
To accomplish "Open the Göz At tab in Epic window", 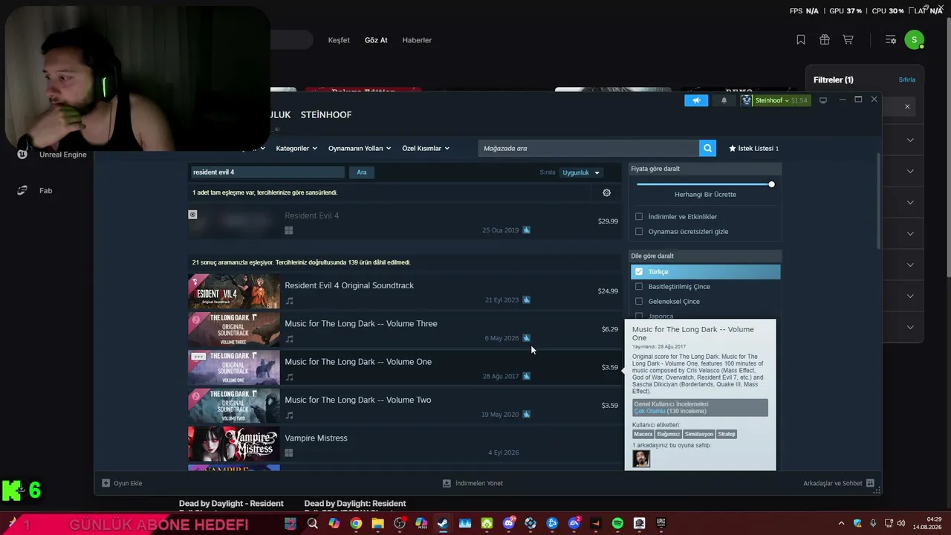I will [x=376, y=40].
